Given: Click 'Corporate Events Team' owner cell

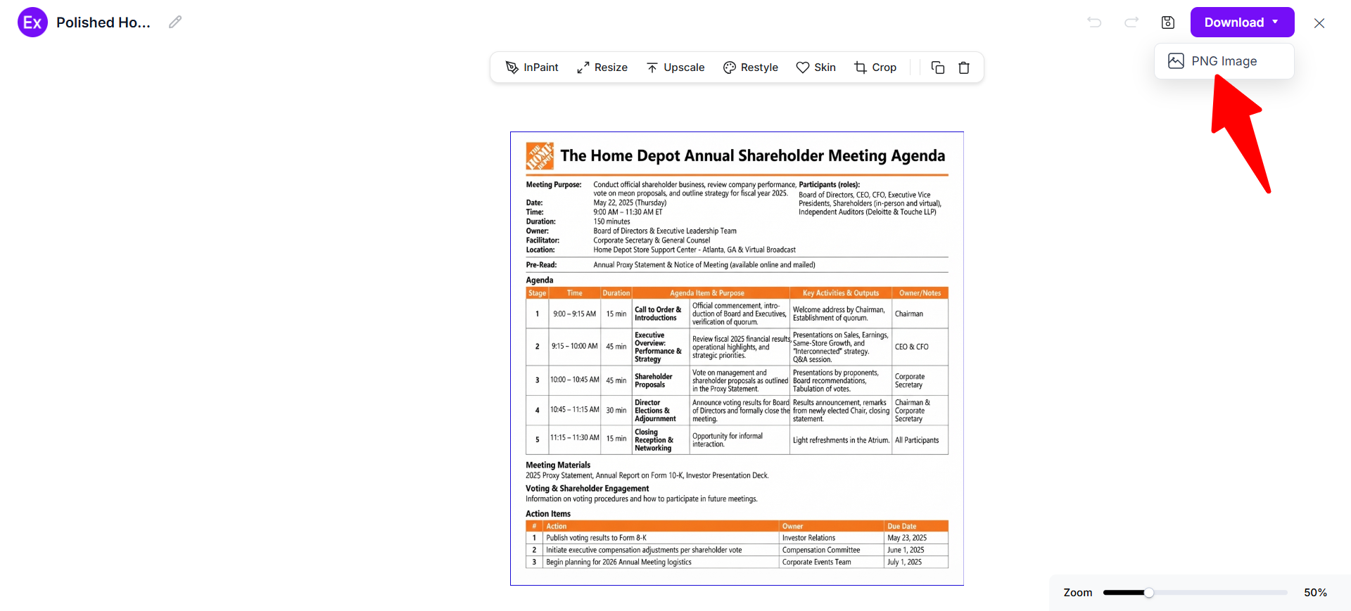Looking at the screenshot, I should coord(832,562).
